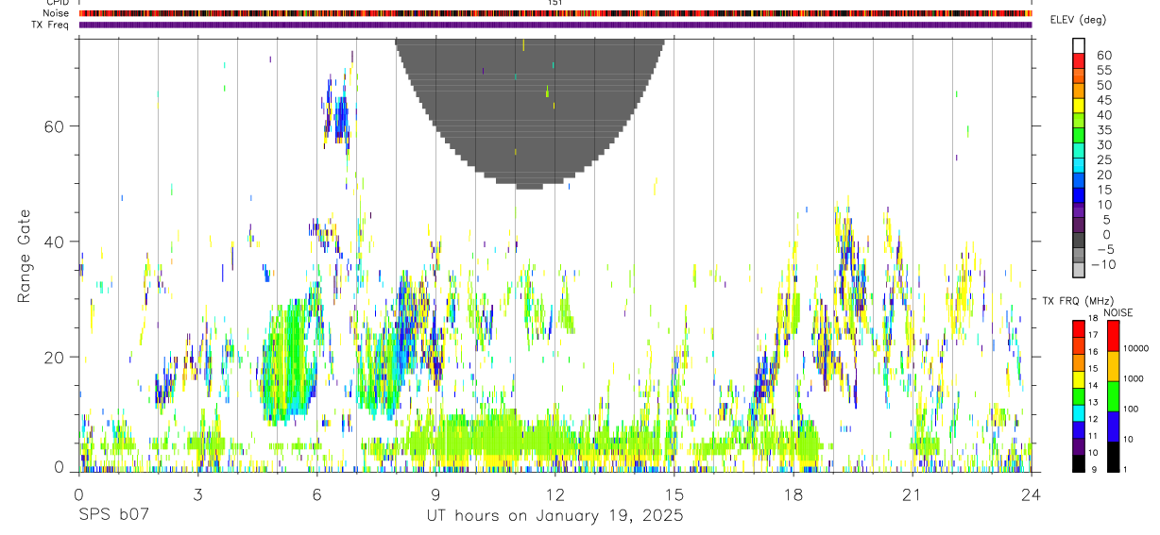This screenshot has height=535, width=1160.
Task: Click the purple TX Freq strip above the plot
Action: coord(554,25)
